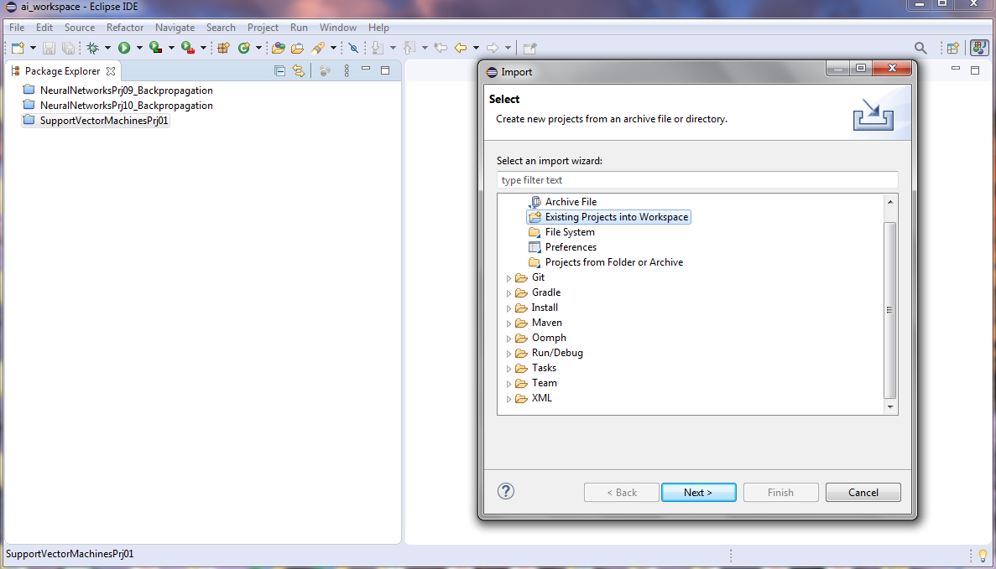
Task: Click the Last Edit Location icon
Action: [441, 48]
